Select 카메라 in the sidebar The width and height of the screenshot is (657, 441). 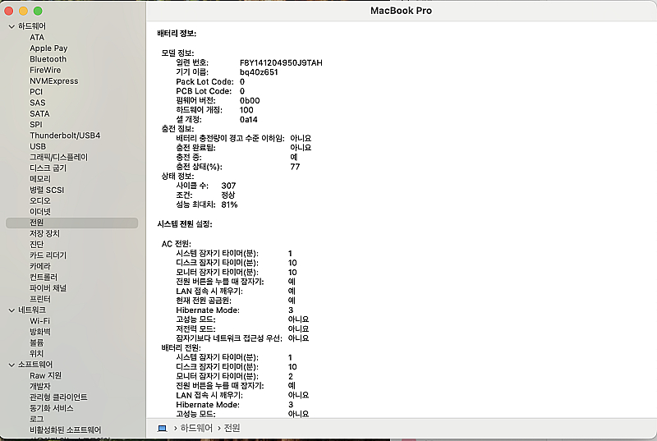click(x=39, y=266)
